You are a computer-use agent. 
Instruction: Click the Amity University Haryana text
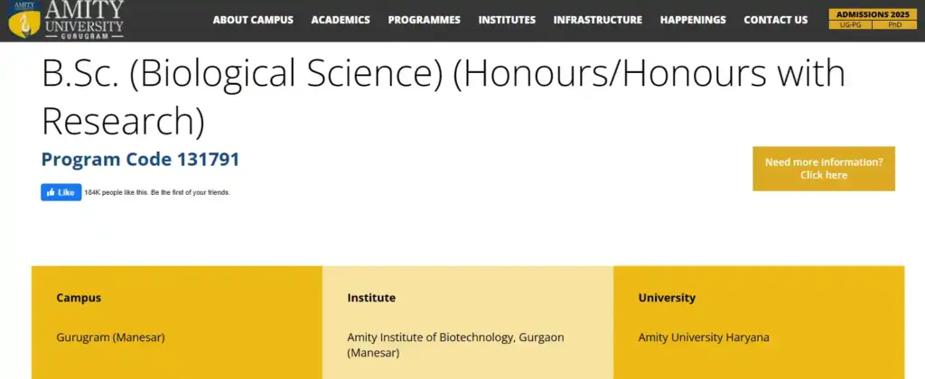(704, 337)
